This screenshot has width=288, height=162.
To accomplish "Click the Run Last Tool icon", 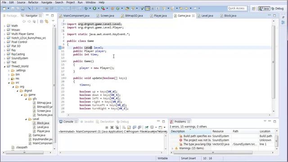I will [x=103, y=9].
